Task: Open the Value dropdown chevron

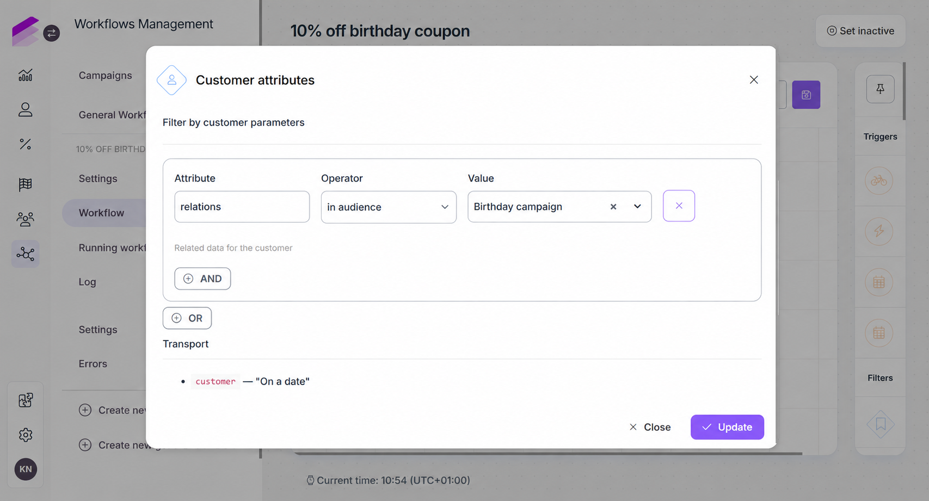Action: click(637, 207)
